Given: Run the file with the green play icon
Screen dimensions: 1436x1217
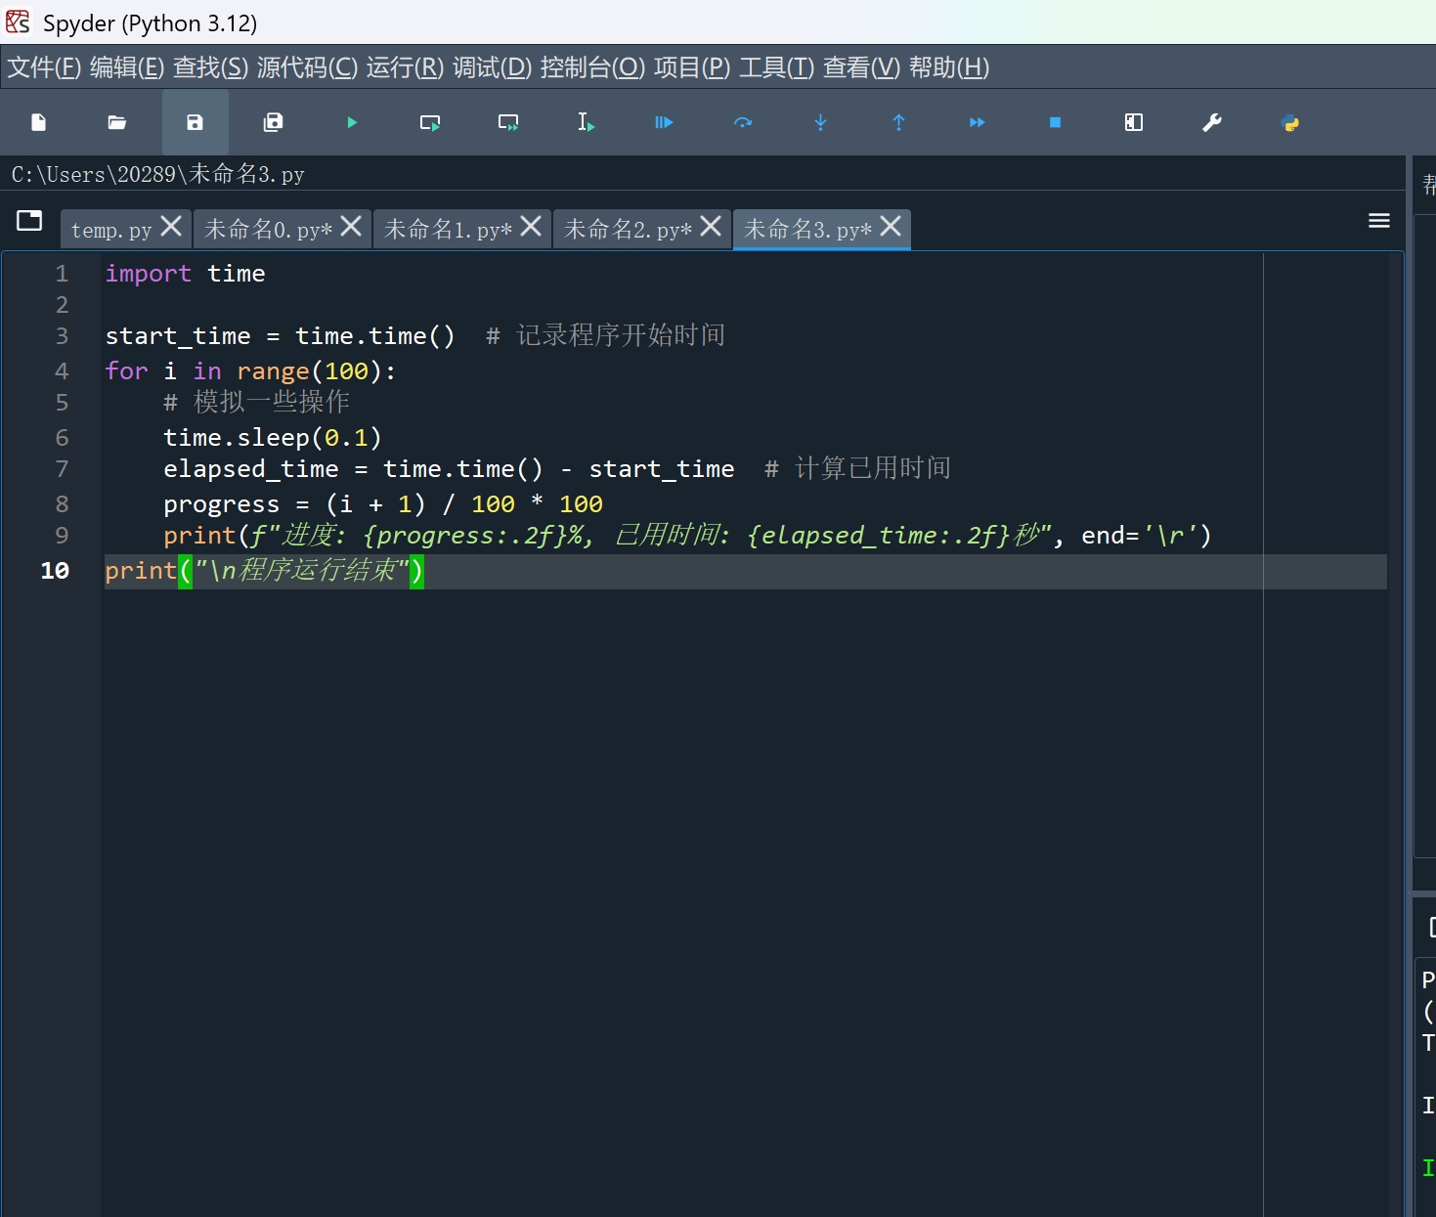Looking at the screenshot, I should [352, 122].
